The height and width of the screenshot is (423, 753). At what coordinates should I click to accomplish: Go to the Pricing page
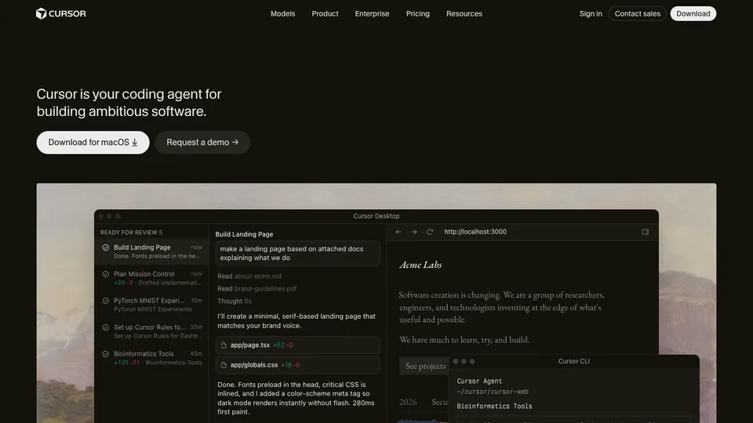point(418,14)
